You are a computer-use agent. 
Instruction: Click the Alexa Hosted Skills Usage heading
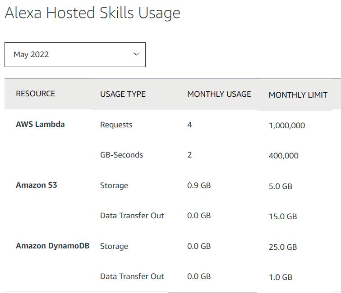pos(92,13)
